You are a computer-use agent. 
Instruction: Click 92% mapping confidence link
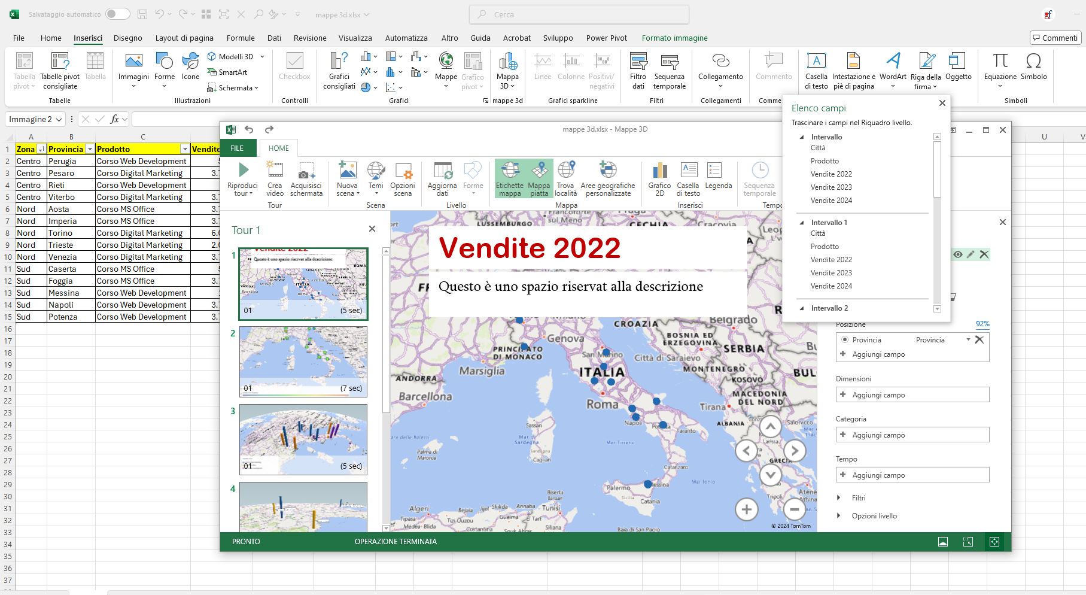982,324
